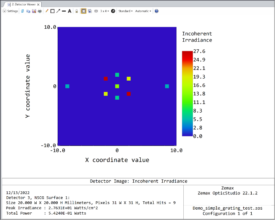
Task: Click the Y coordinate value axis label
Action: click(x=28, y=86)
